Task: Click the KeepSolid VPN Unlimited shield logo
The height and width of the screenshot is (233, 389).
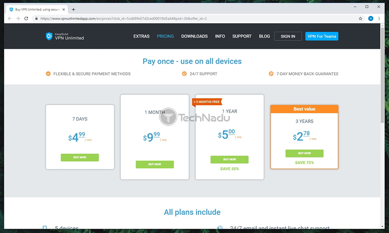Action: (x=49, y=36)
